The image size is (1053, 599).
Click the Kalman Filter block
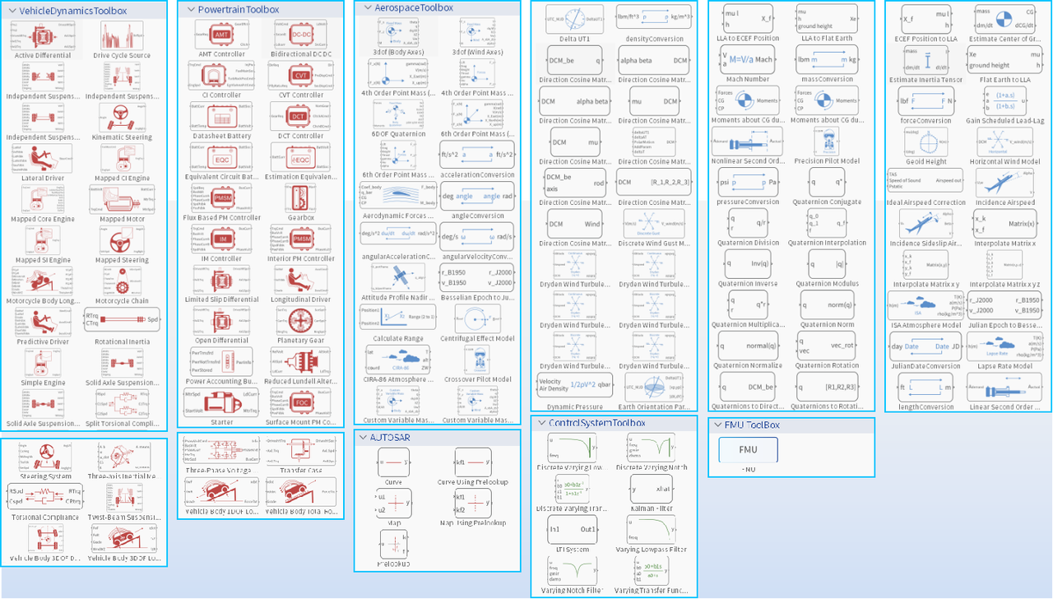click(x=651, y=489)
